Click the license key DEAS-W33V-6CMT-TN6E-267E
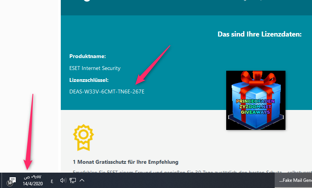Screen dimensions: 312x188 pyautogui.click(x=107, y=92)
